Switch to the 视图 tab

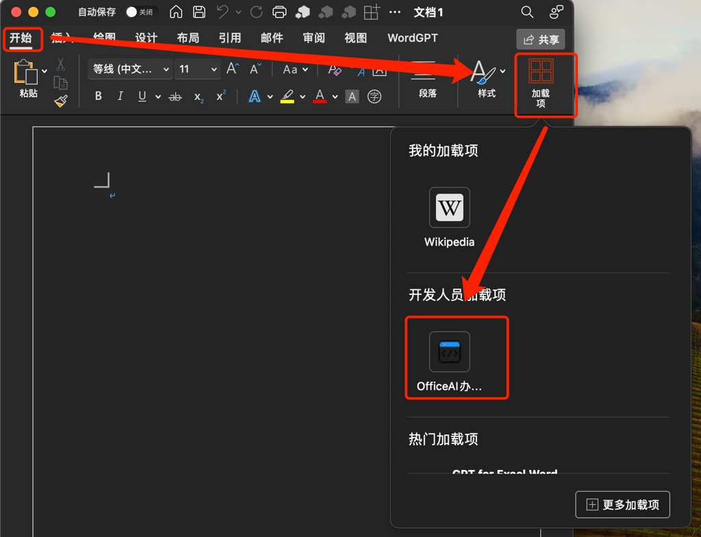click(x=356, y=38)
